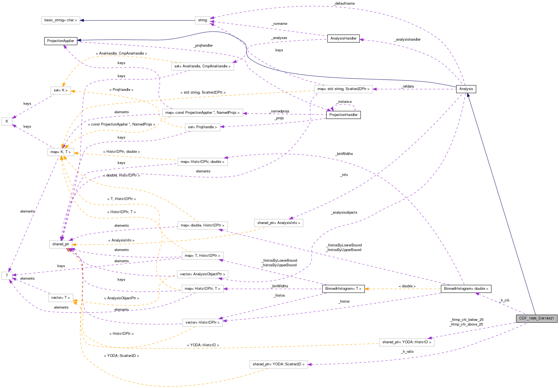Click the < std::string, Scatter2DPtr > template label
Image resolution: width=559 pixels, height=388 pixels.
[203, 92]
